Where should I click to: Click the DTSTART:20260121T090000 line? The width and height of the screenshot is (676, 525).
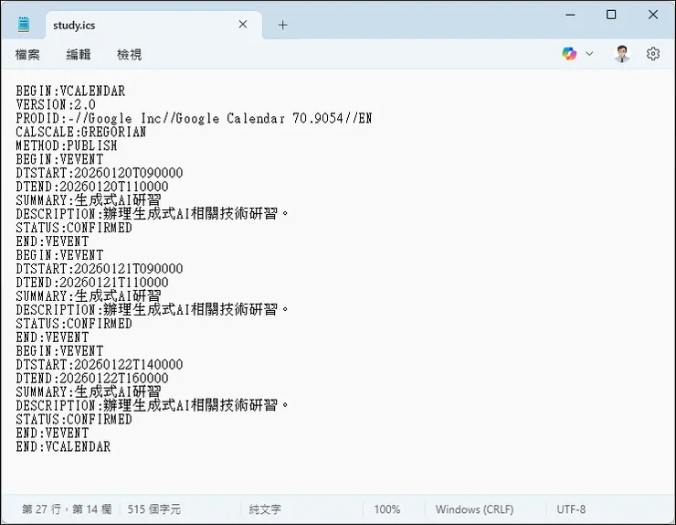[x=100, y=269]
